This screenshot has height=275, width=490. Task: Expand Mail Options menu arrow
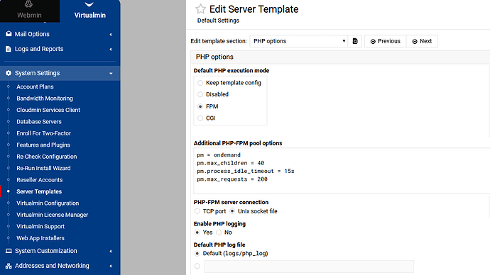coord(111,34)
